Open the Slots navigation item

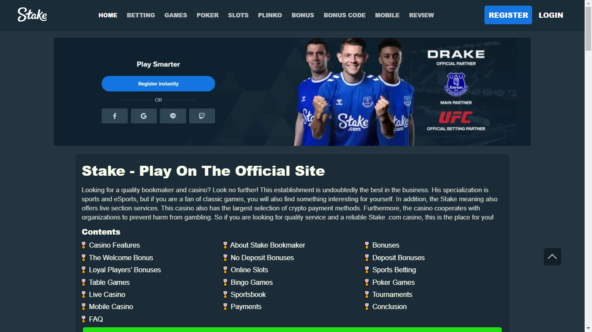(238, 15)
